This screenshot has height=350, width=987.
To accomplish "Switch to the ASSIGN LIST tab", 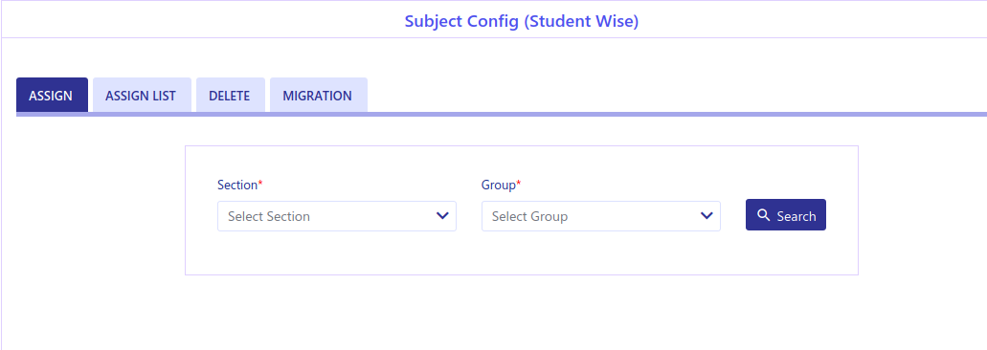I will pyautogui.click(x=142, y=96).
